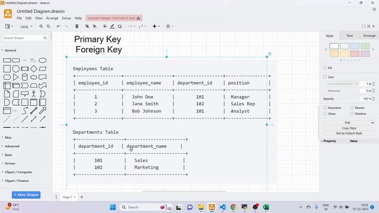379x213 pixels.
Task: Select the diamond shape in General
Action: point(34,69)
